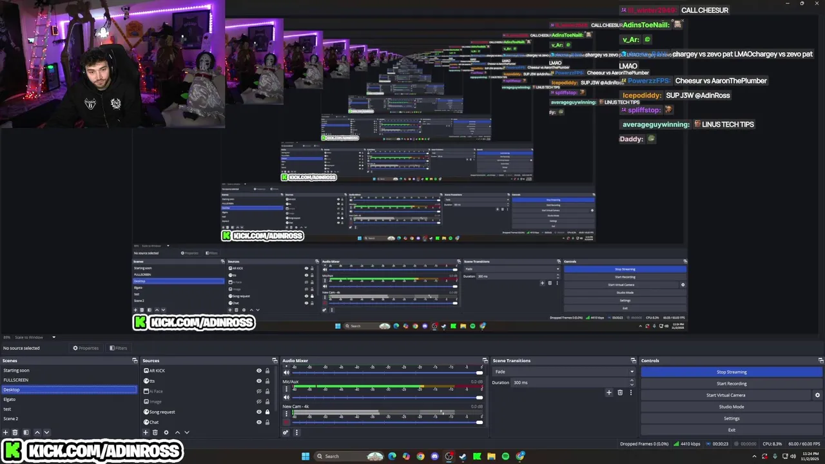
Task: Open virtual camera settings gear icon
Action: pos(817,395)
